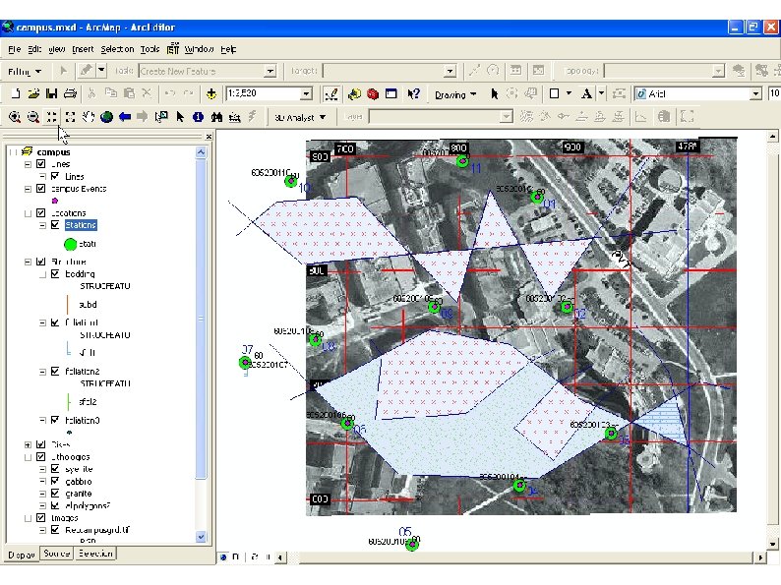Toggle campus Events layer visibility
Screen dimensions: 781x585
point(40,189)
